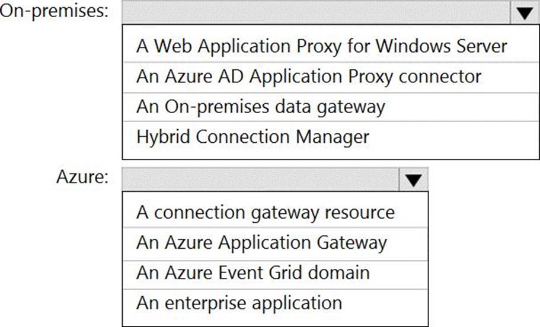Pick An enterprise application option
Image resolution: width=540 pixels, height=327 pixels.
coord(239,303)
